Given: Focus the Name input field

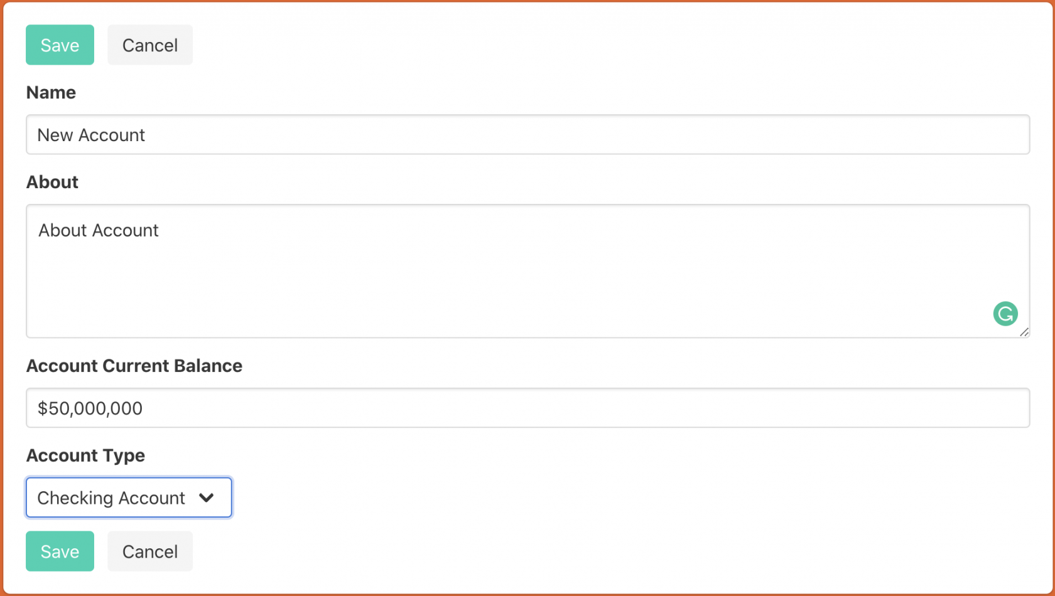Looking at the screenshot, I should (x=527, y=135).
